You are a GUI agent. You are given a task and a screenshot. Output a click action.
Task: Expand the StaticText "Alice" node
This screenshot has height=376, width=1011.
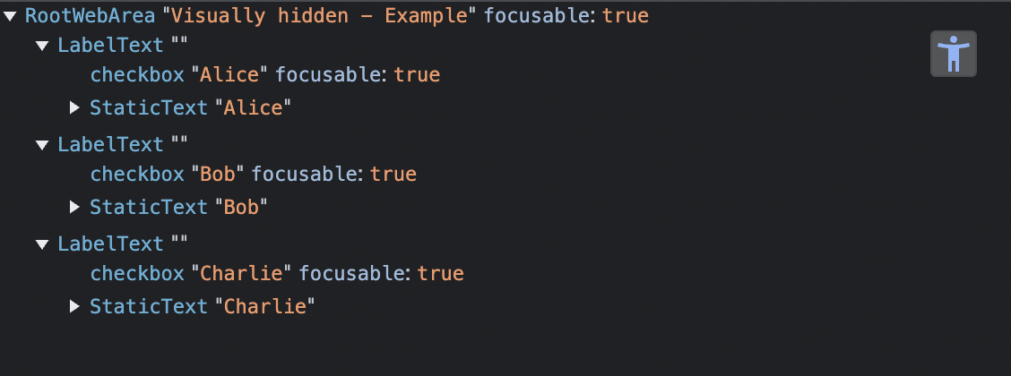tap(74, 107)
